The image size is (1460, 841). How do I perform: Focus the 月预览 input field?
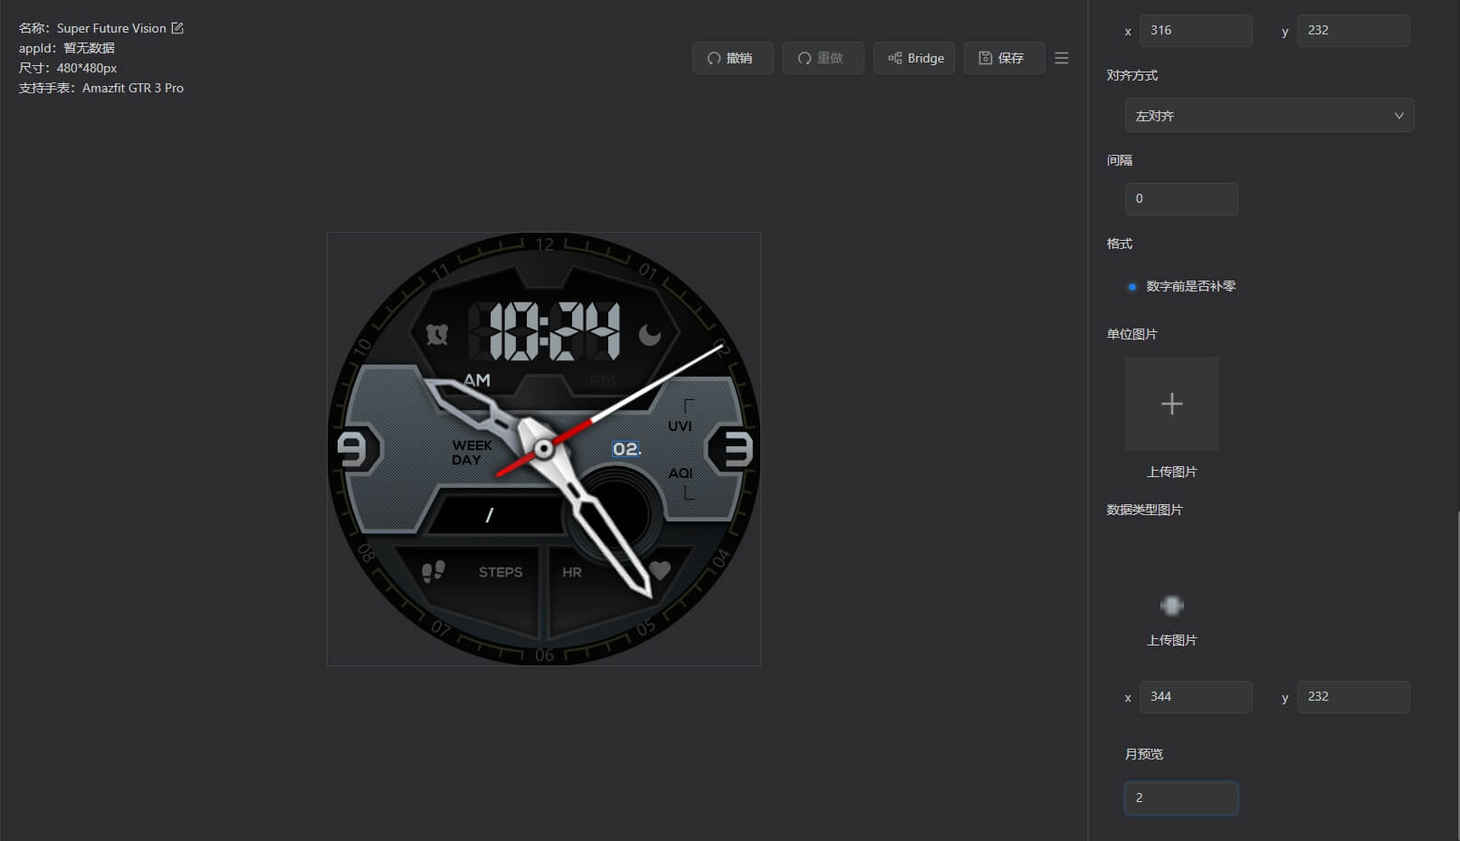click(x=1180, y=798)
